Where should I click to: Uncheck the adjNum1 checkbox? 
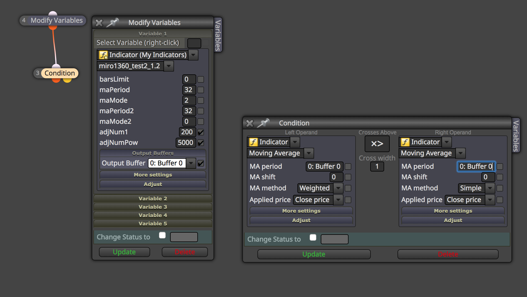201,132
